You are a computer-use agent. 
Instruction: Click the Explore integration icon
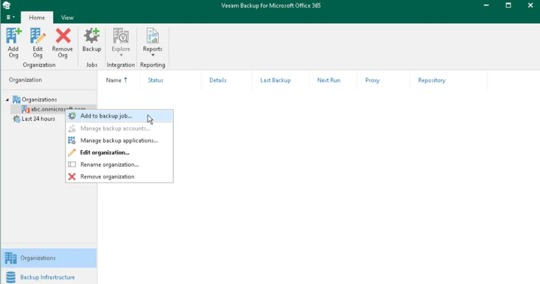pyautogui.click(x=121, y=36)
